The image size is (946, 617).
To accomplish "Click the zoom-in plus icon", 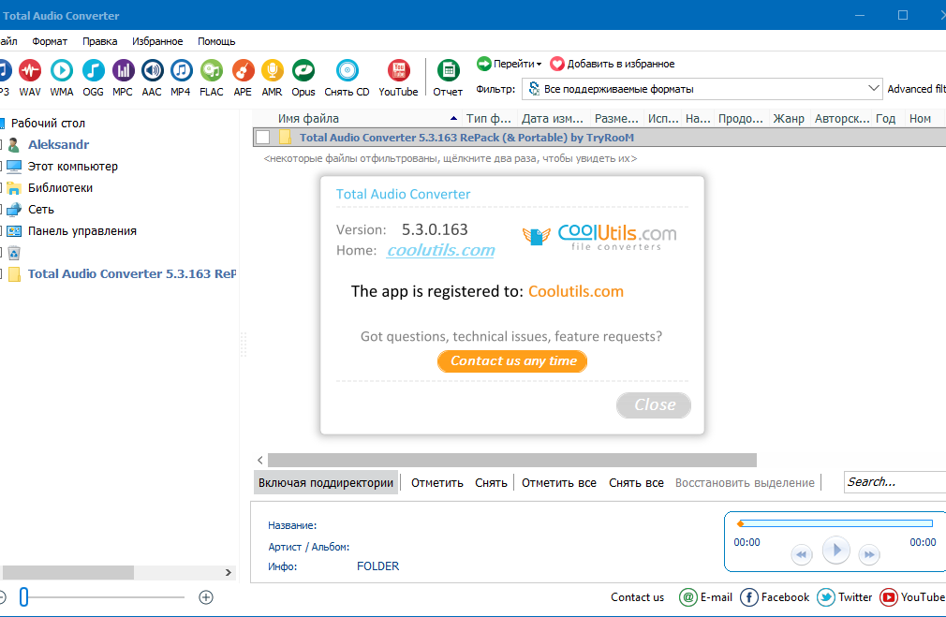I will (x=206, y=597).
